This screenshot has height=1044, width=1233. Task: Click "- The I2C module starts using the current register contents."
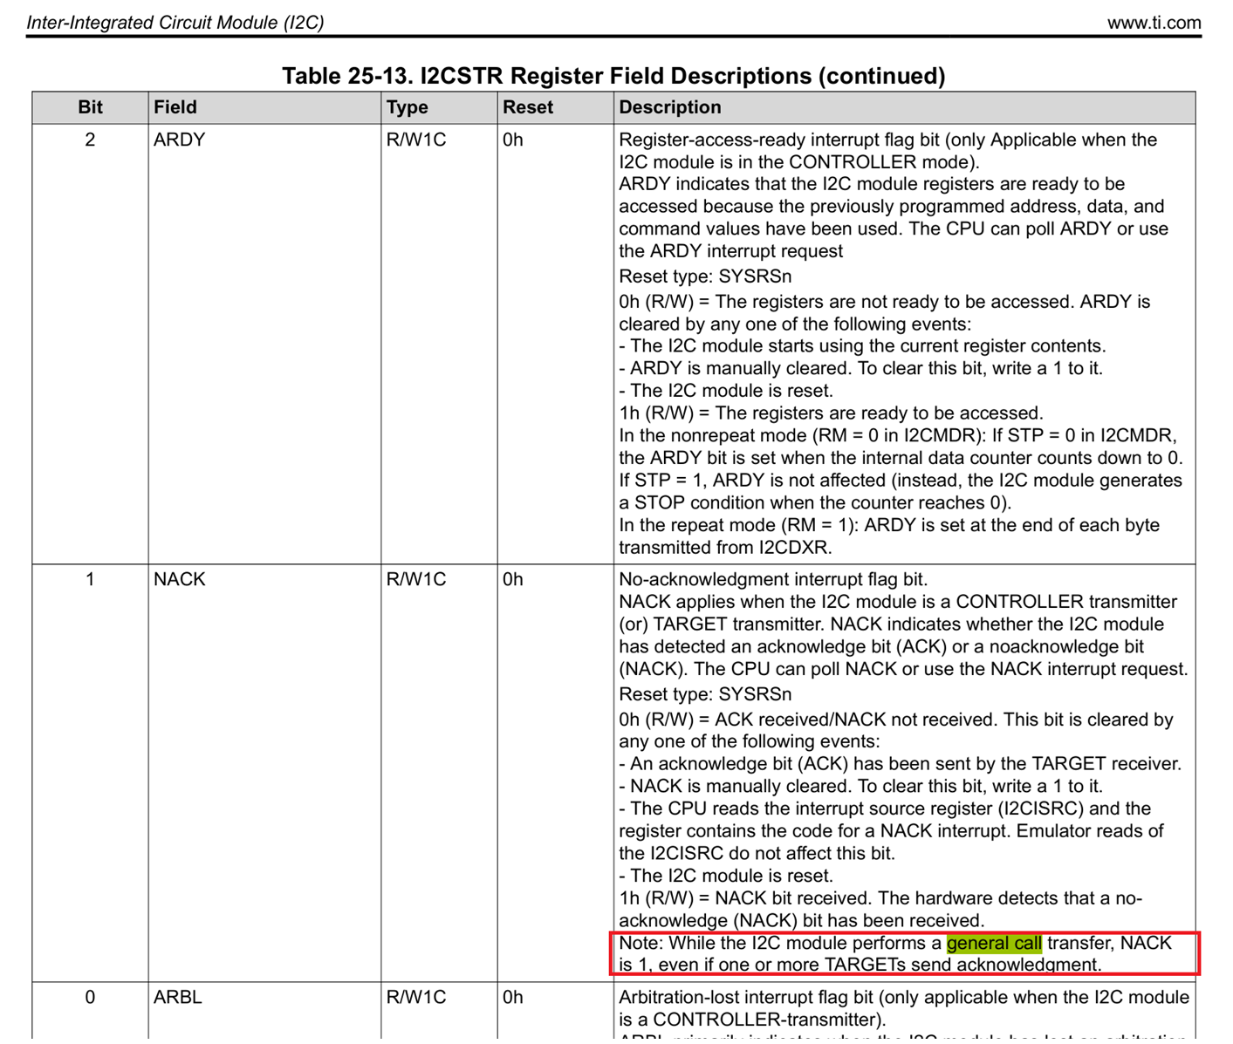(863, 346)
